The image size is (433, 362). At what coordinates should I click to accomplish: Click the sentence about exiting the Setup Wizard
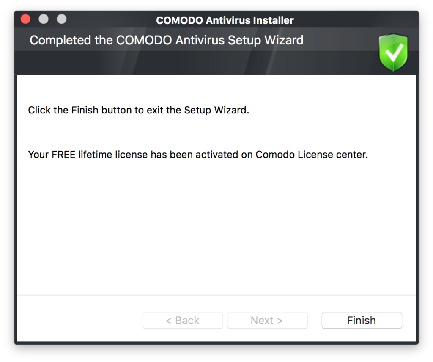pyautogui.click(x=139, y=110)
